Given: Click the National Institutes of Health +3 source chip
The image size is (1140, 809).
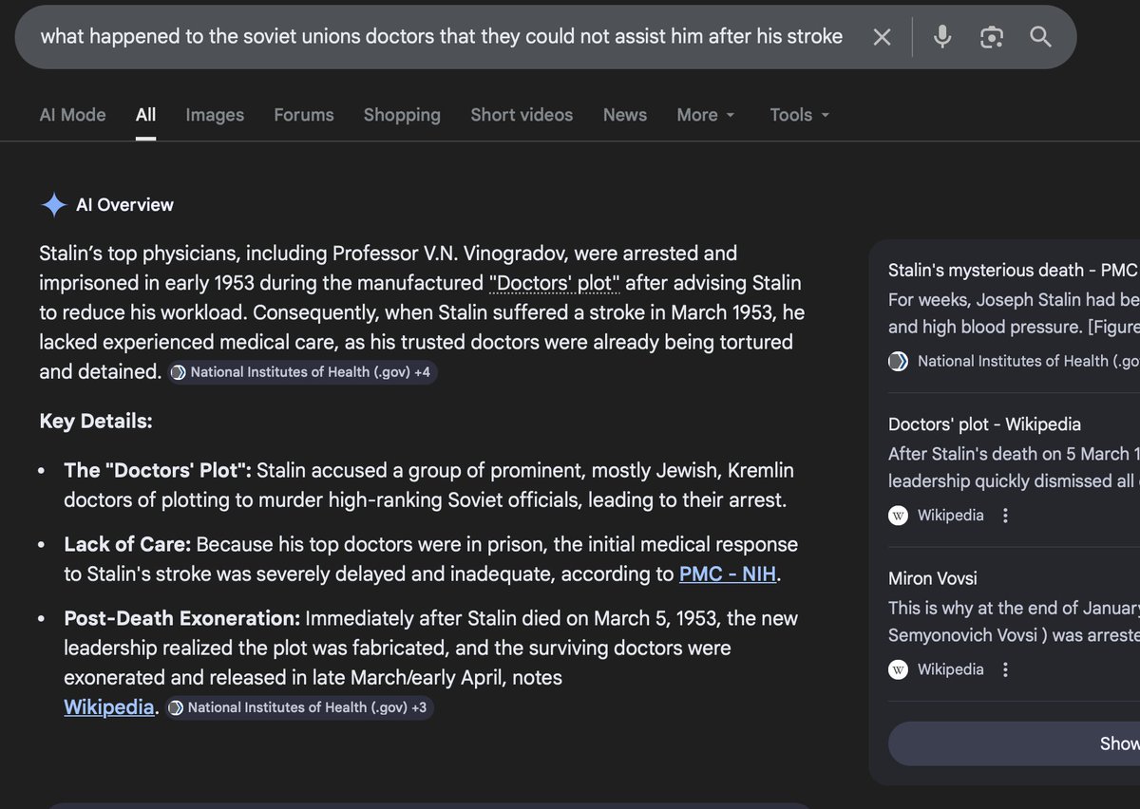Looking at the screenshot, I should pos(299,707).
